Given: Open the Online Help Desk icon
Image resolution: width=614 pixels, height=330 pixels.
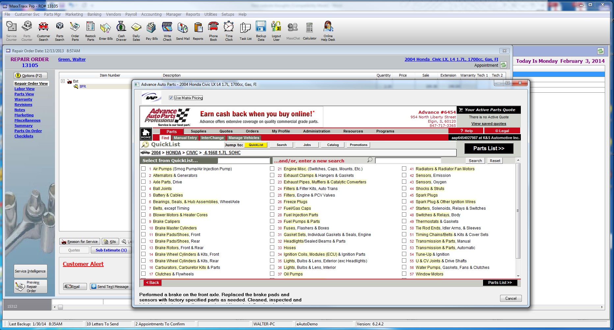Looking at the screenshot, I should (x=328, y=31).
